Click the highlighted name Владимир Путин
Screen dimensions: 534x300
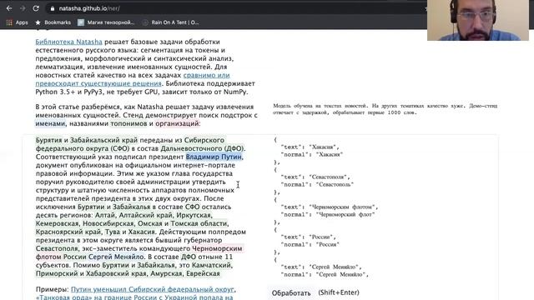coord(214,157)
